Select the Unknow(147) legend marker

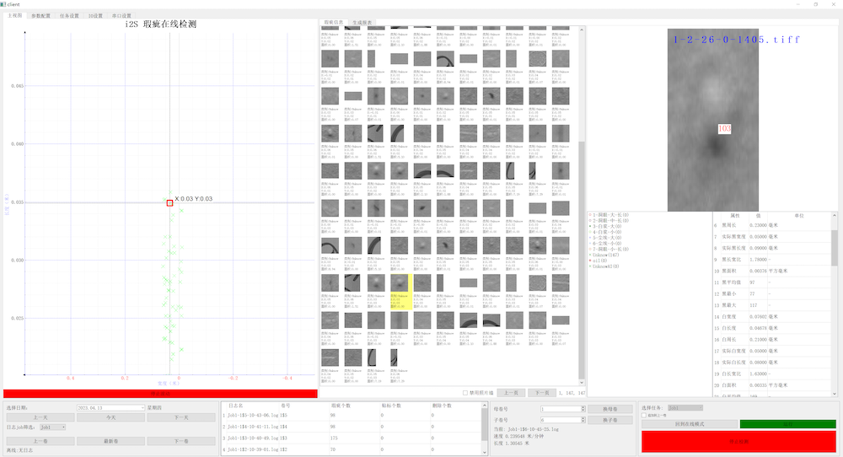point(589,255)
